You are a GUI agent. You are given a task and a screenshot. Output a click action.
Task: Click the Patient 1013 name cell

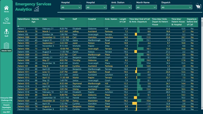pos(23,78)
